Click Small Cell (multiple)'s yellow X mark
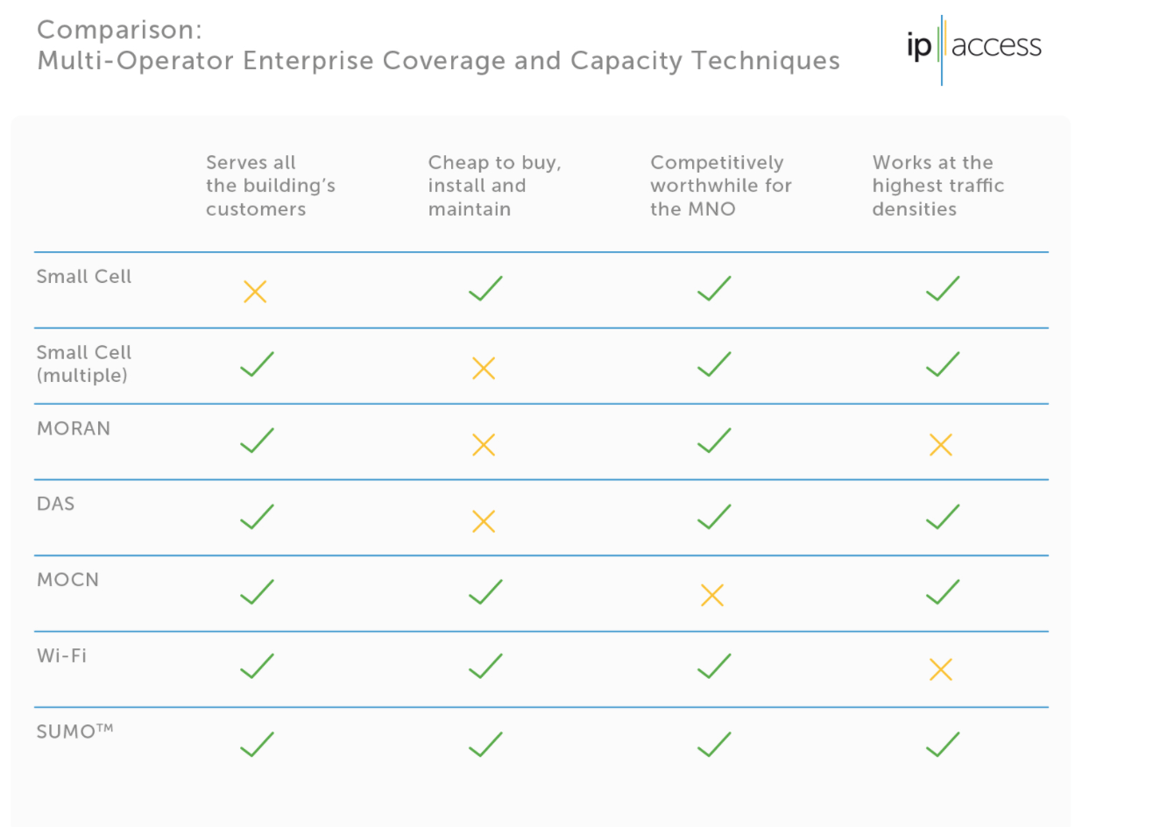 coord(484,368)
